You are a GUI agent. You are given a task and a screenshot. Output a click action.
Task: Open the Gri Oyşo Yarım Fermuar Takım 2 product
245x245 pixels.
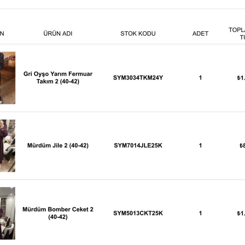58,78
